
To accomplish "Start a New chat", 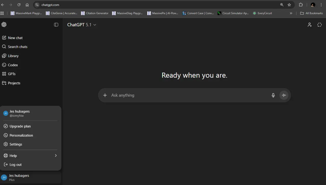I will tap(12, 38).
